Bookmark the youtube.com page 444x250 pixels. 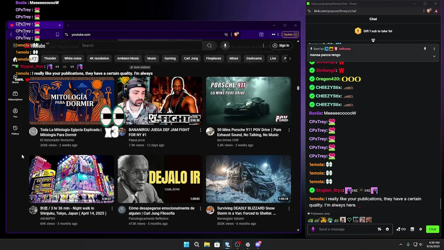[58, 34]
